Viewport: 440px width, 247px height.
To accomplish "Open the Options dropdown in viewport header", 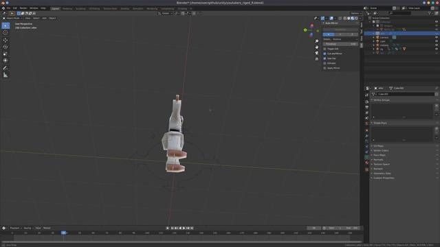I will pyautogui.click(x=356, y=13).
